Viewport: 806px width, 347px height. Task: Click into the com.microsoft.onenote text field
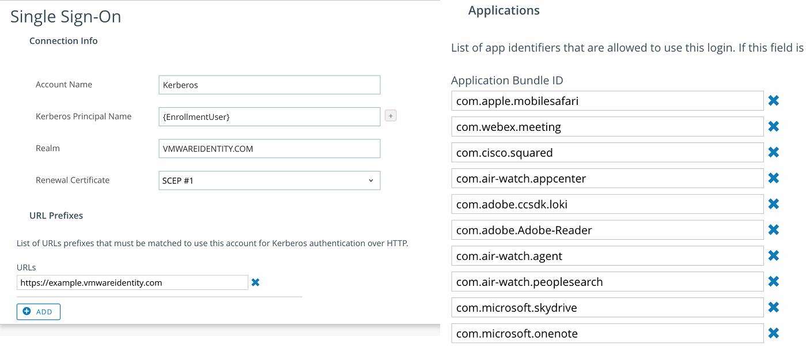pos(607,334)
